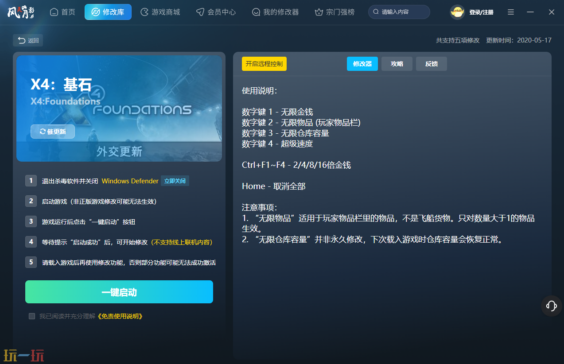
Task: Click the Windows Defender yellow text
Action: pyautogui.click(x=130, y=181)
